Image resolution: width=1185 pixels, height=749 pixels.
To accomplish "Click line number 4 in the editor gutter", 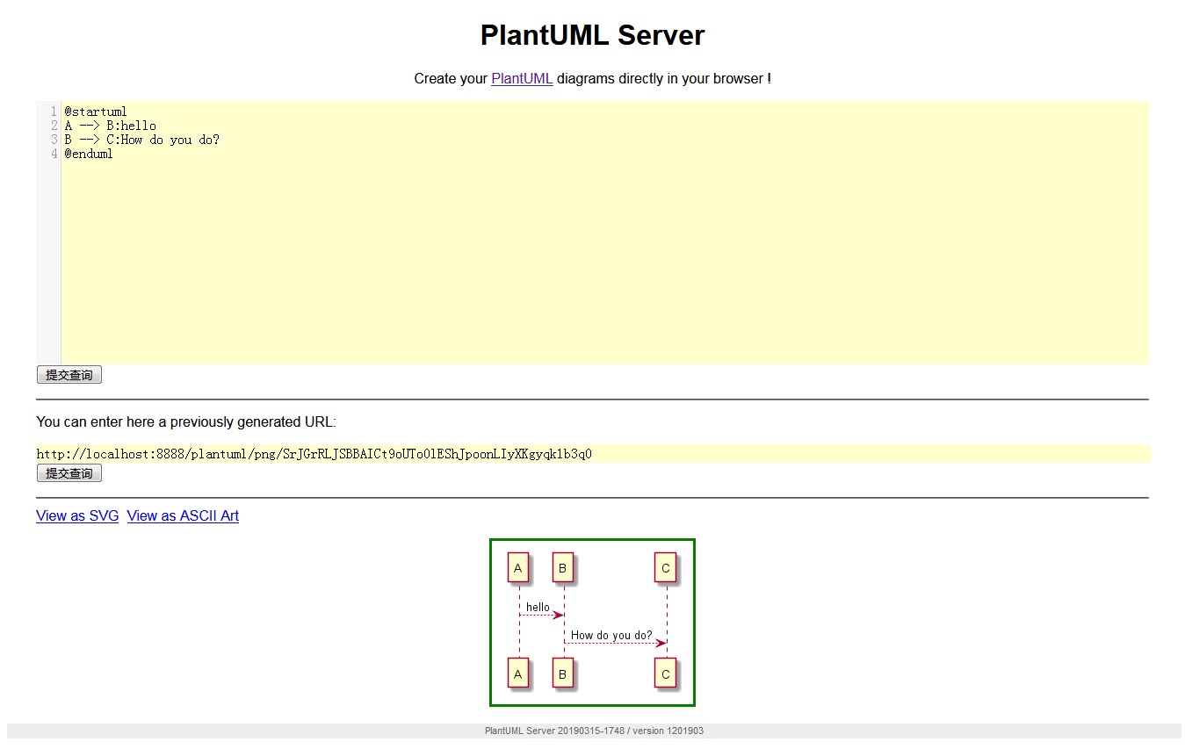I will pyautogui.click(x=54, y=154).
